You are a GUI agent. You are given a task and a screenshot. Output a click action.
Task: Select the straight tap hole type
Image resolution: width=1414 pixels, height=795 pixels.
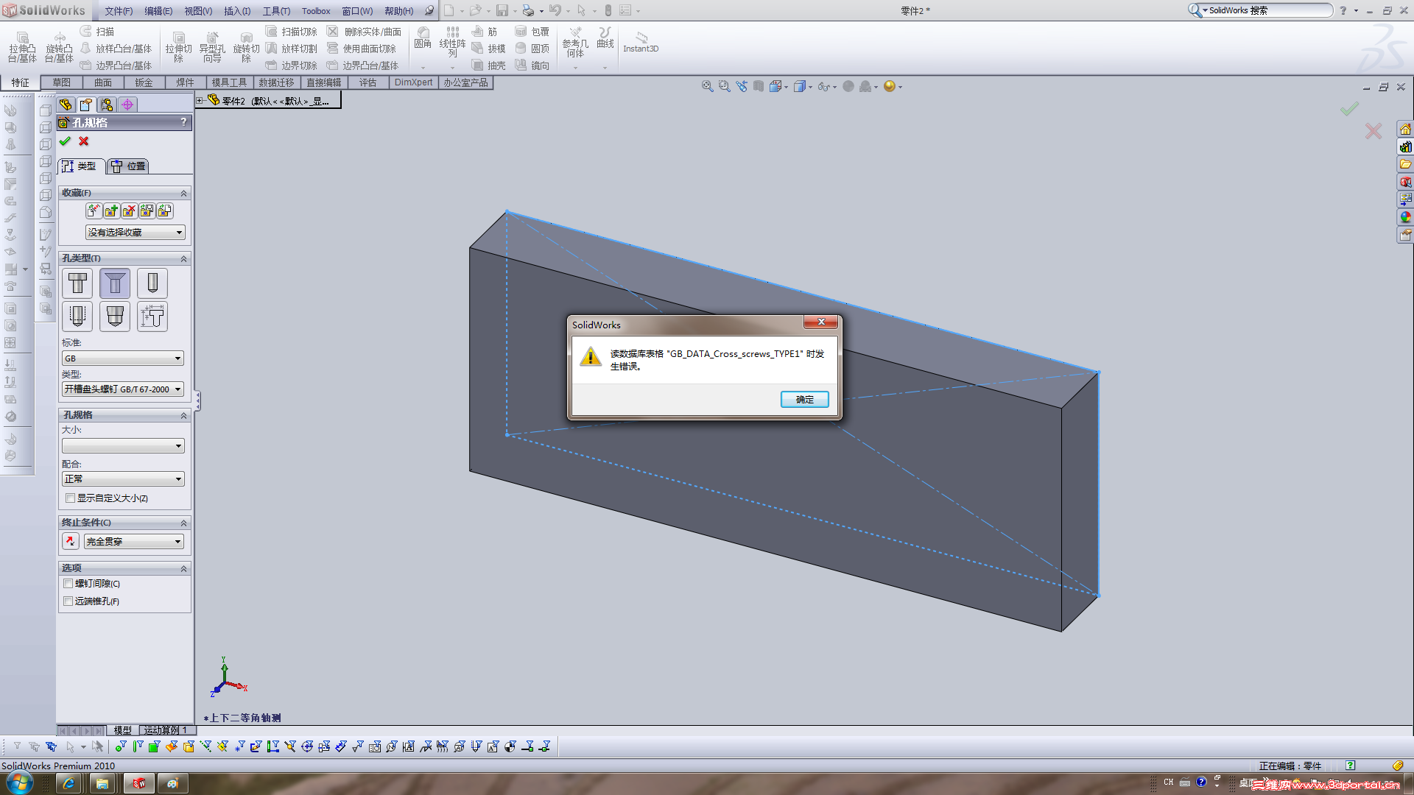(77, 317)
